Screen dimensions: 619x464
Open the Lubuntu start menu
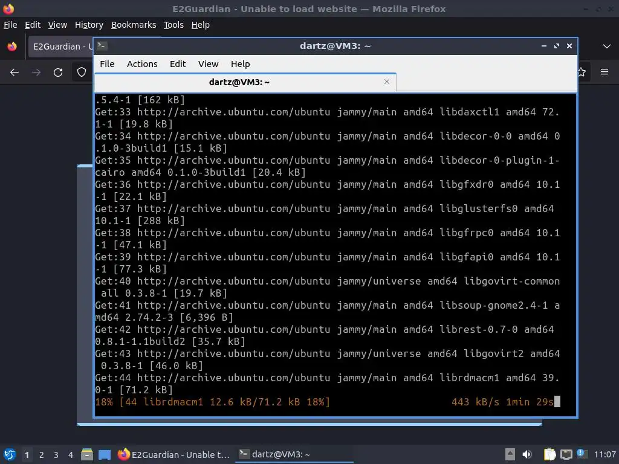point(10,454)
